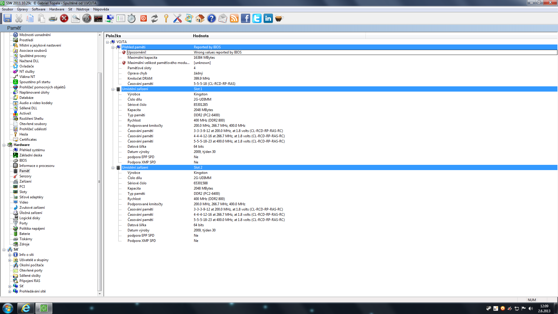Click the left tree vertical scrollbar

pyautogui.click(x=100, y=182)
